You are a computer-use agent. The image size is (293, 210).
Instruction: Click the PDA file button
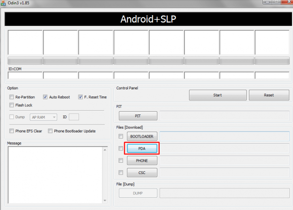(142, 149)
